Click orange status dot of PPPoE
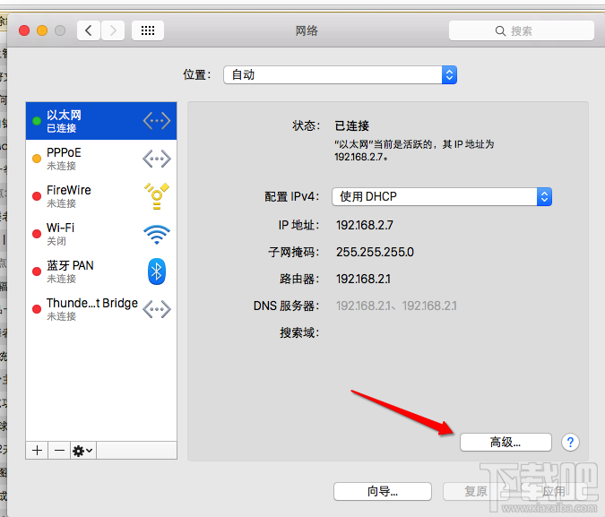 [x=37, y=159]
